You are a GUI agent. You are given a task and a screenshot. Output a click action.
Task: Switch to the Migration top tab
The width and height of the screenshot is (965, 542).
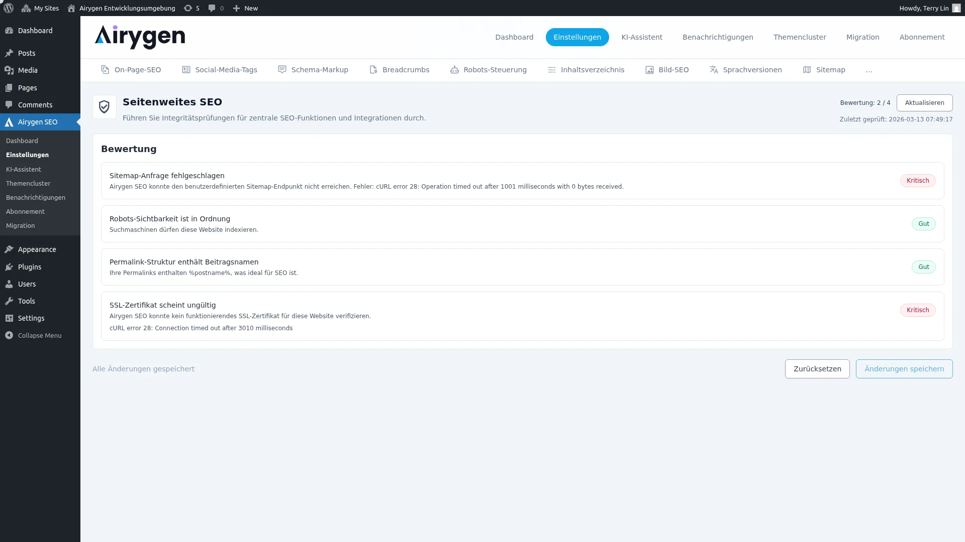point(862,37)
